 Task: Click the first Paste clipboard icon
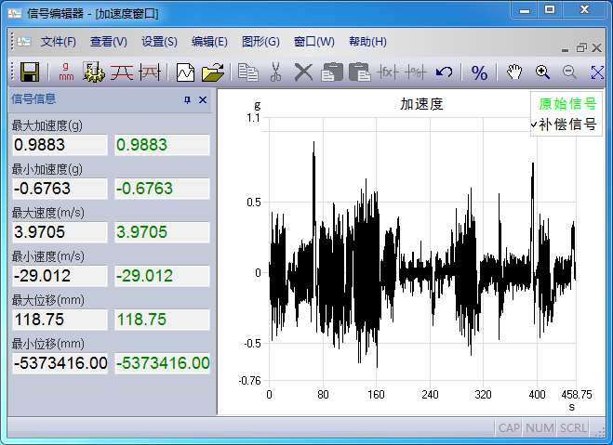[332, 72]
